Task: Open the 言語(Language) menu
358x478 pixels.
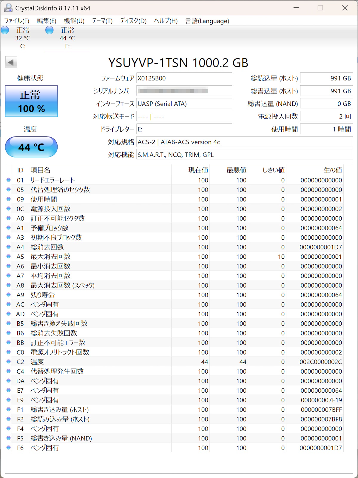Action: (x=207, y=21)
